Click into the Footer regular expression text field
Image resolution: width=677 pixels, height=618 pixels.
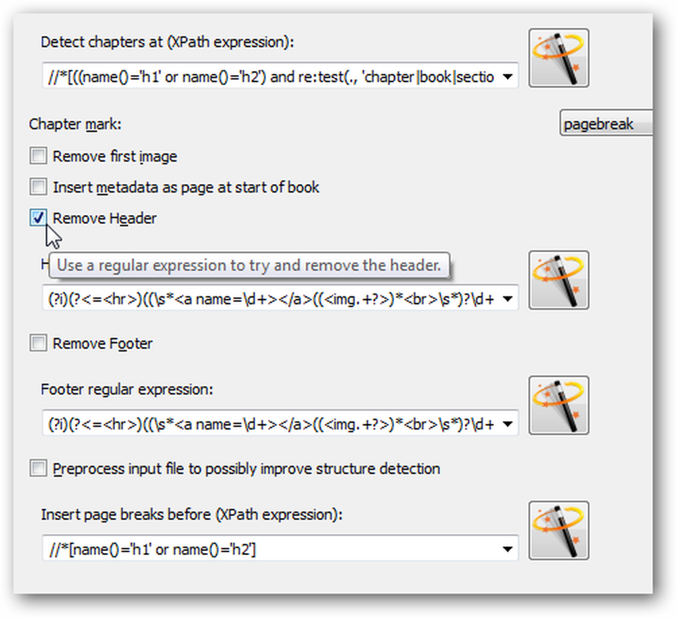pyautogui.click(x=272, y=424)
